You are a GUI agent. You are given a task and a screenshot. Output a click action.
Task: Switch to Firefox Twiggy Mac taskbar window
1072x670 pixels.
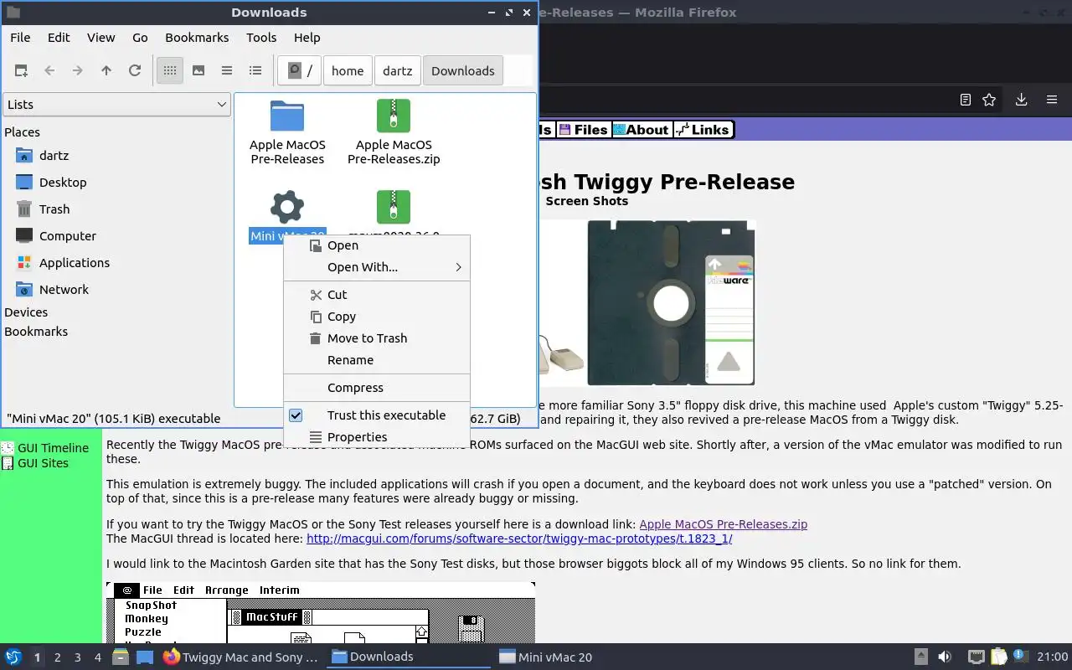click(240, 657)
